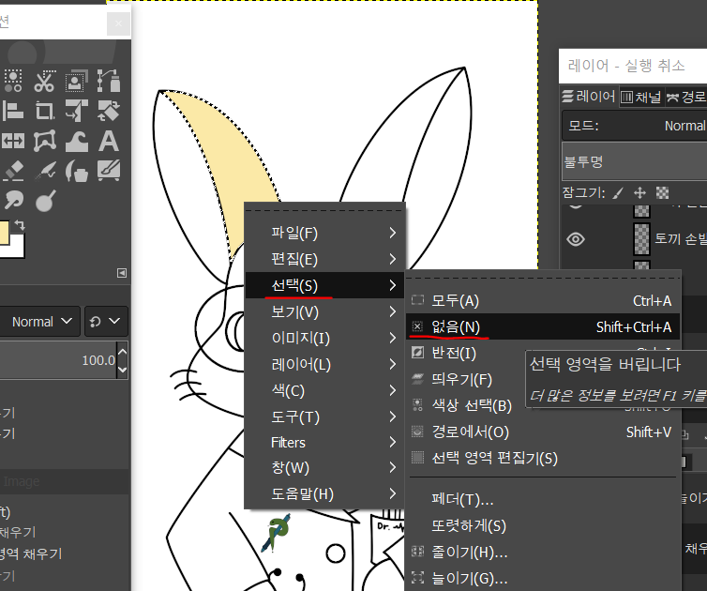Select the Smudge tool

click(x=13, y=201)
